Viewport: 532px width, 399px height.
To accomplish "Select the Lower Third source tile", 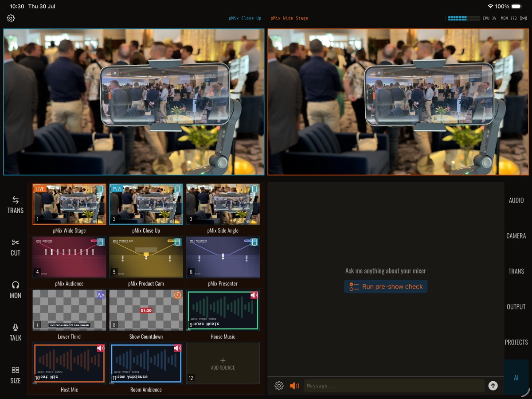I will (69, 310).
